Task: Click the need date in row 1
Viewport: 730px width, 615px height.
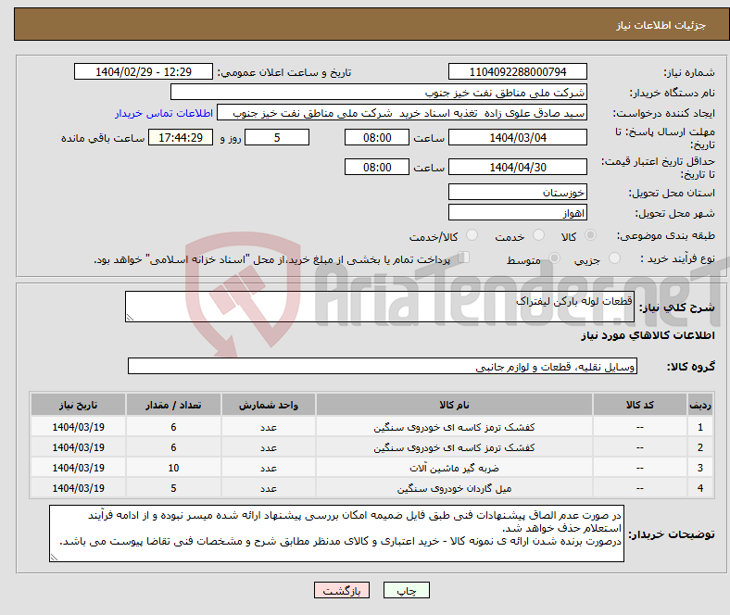Action: click(x=78, y=427)
